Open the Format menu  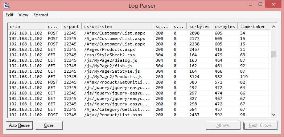coord(41,15)
